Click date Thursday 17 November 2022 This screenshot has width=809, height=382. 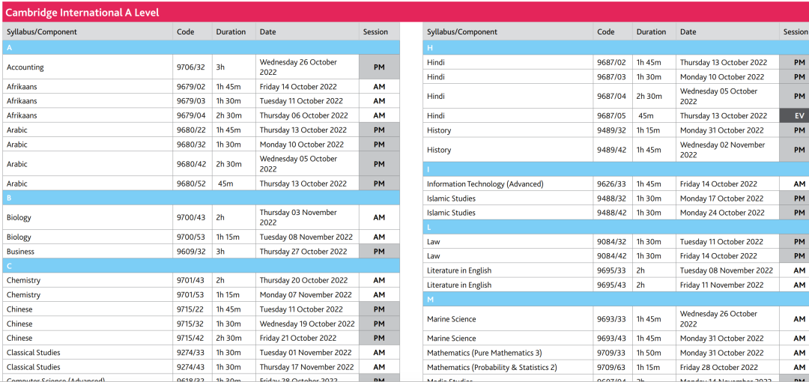pyautogui.click(x=307, y=368)
